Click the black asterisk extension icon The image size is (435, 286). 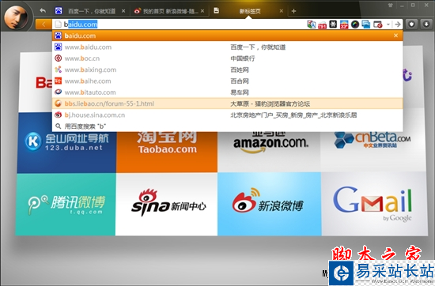coord(333,24)
